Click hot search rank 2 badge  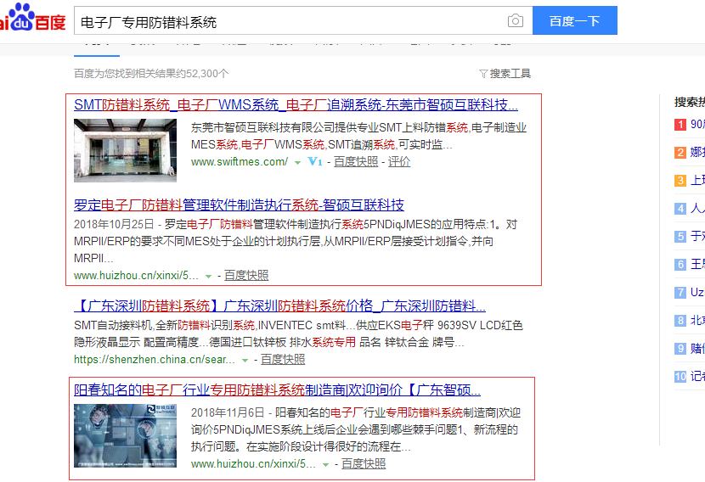coord(680,153)
